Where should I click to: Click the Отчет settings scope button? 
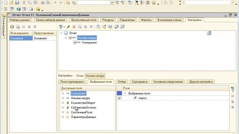tap(80, 76)
